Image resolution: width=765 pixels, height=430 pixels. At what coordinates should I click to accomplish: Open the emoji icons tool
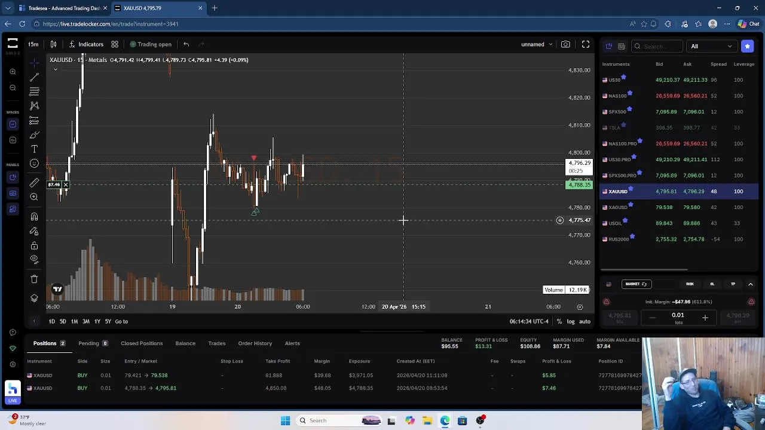coord(34,163)
